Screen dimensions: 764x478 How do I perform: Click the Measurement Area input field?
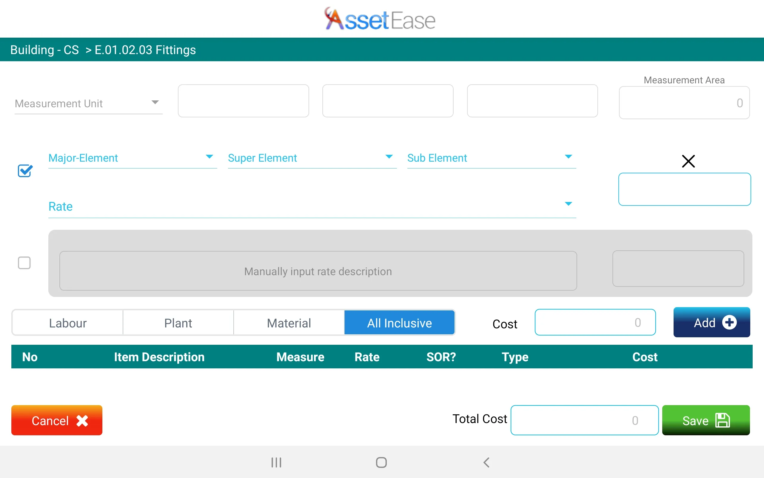[684, 103]
